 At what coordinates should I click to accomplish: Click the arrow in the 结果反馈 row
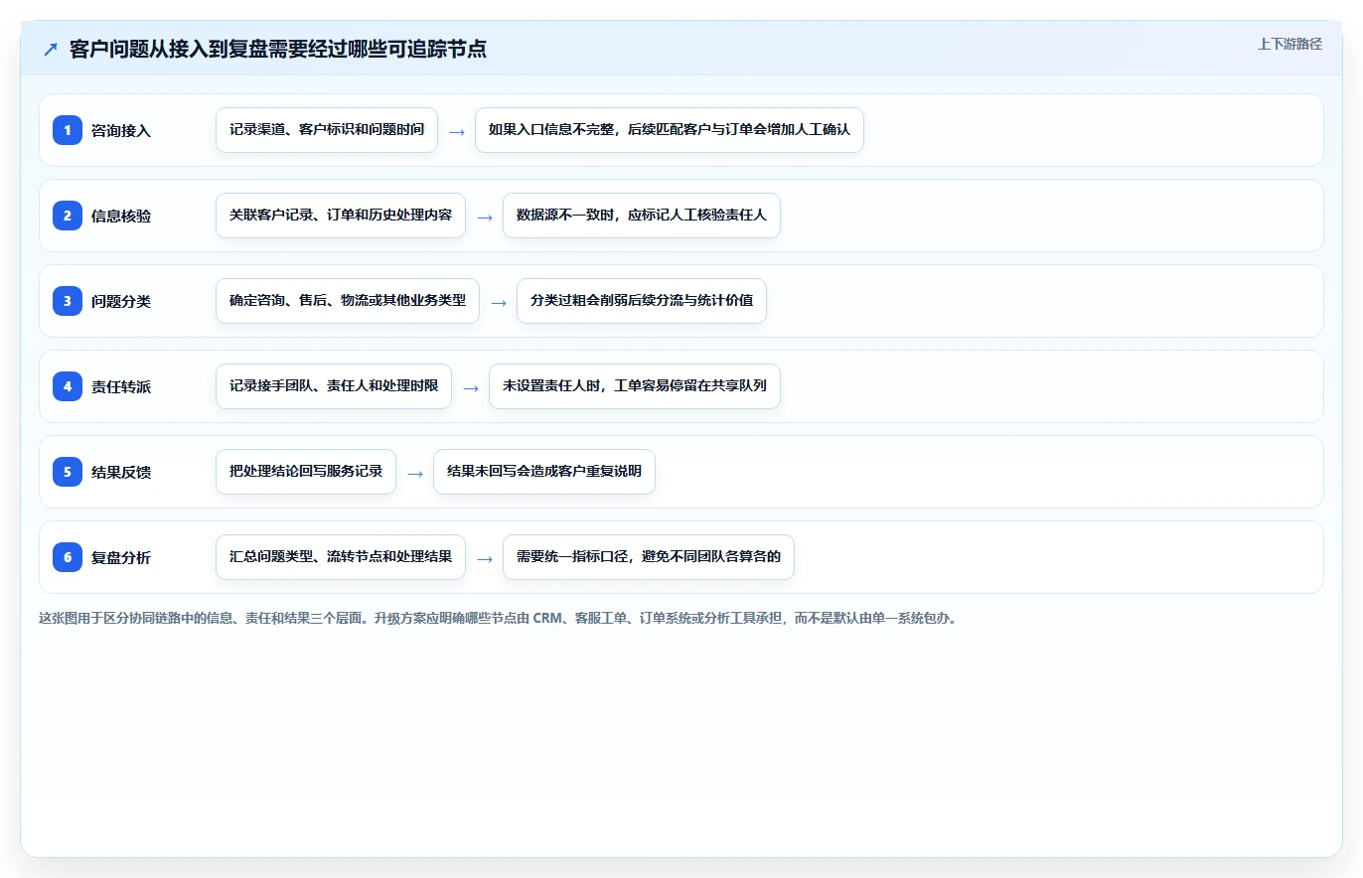pos(415,473)
